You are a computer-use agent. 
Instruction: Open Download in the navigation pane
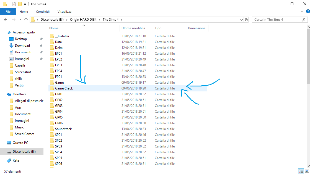tap(22, 46)
